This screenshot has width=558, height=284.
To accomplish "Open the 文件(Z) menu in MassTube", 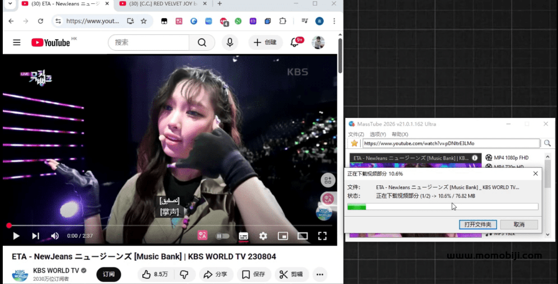I will point(356,134).
